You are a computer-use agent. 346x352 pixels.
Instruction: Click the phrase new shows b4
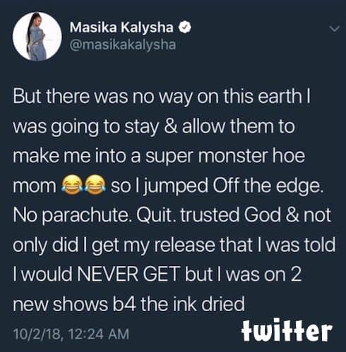click(x=74, y=304)
